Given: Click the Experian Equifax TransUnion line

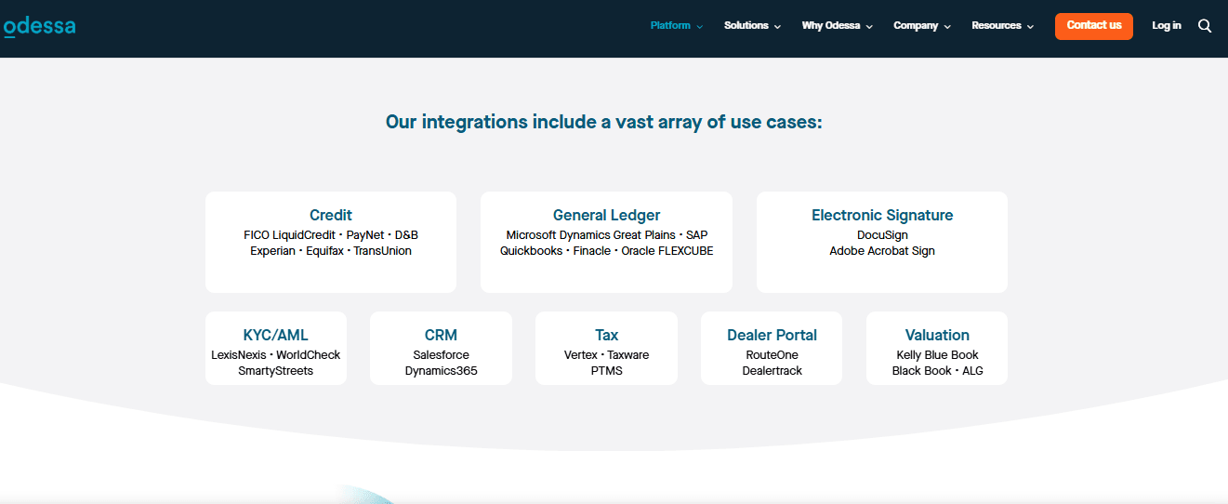Looking at the screenshot, I should [331, 251].
